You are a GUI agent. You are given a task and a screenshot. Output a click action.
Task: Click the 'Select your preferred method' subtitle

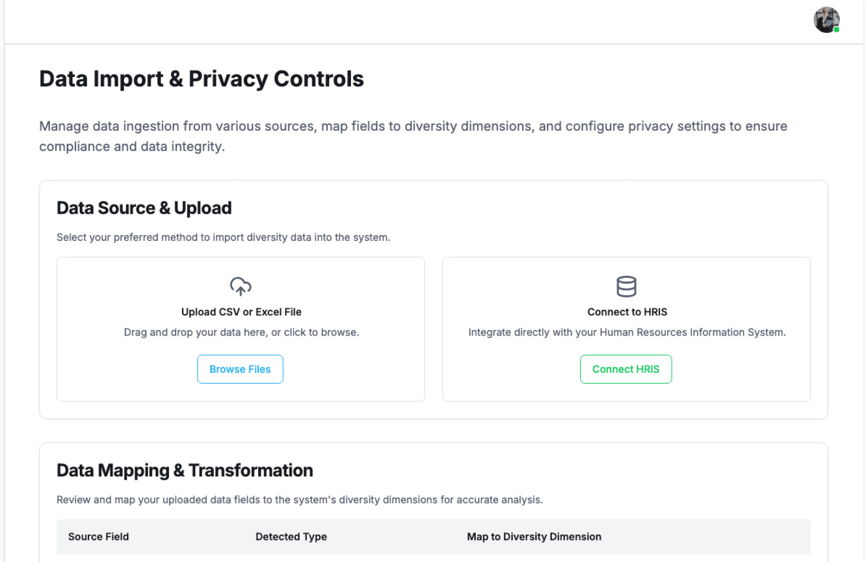pyautogui.click(x=223, y=237)
